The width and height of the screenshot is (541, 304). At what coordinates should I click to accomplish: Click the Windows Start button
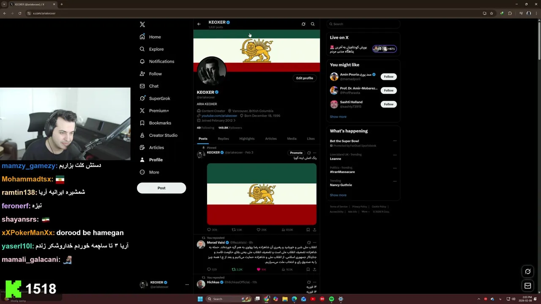coord(200,299)
